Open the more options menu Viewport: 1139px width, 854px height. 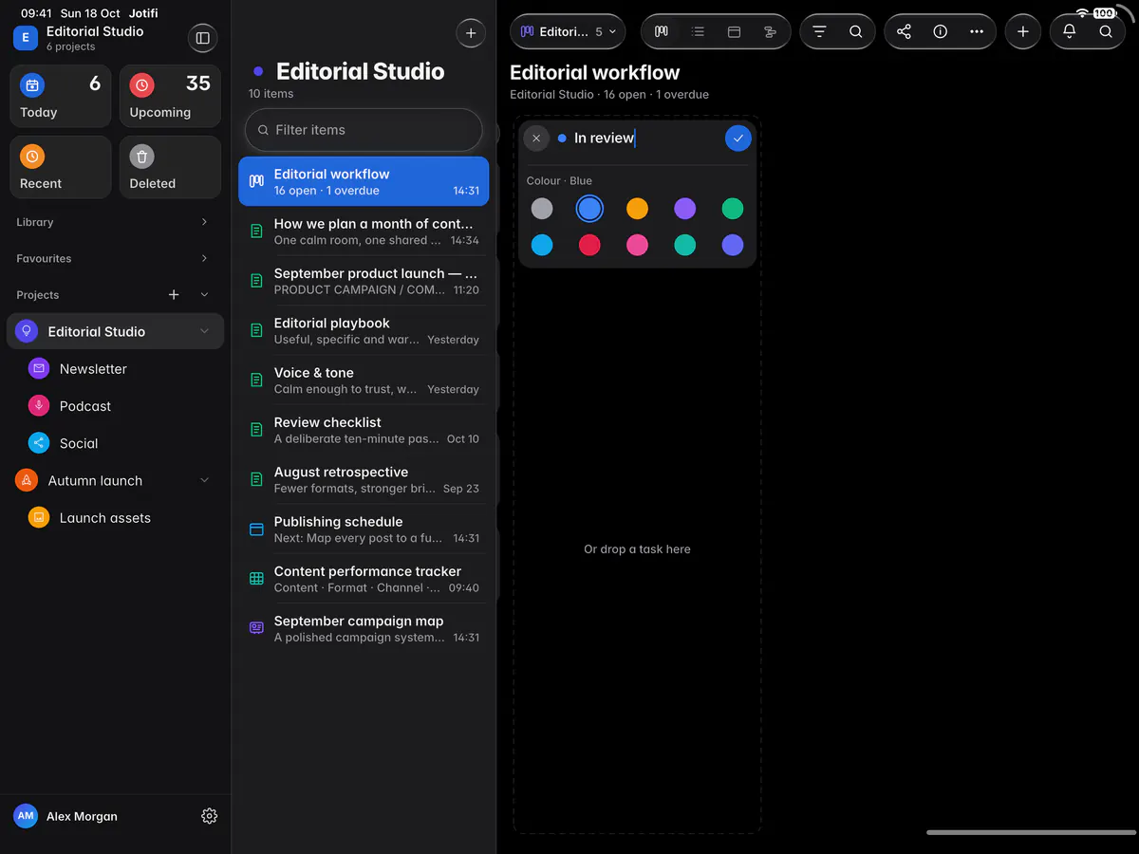coord(977,31)
